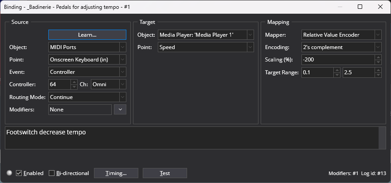Viewport: 391px width, 183px height.
Task: Expand the Target Point Speed dropdown
Action: 206,47
